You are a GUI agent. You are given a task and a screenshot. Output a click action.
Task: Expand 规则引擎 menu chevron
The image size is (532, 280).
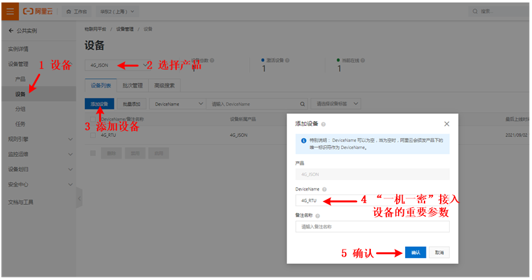pyautogui.click(x=71, y=139)
